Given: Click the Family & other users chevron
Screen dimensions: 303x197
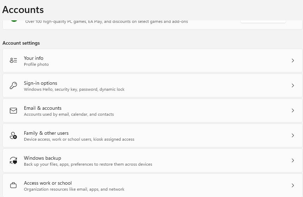Looking at the screenshot, I should (x=292, y=135).
